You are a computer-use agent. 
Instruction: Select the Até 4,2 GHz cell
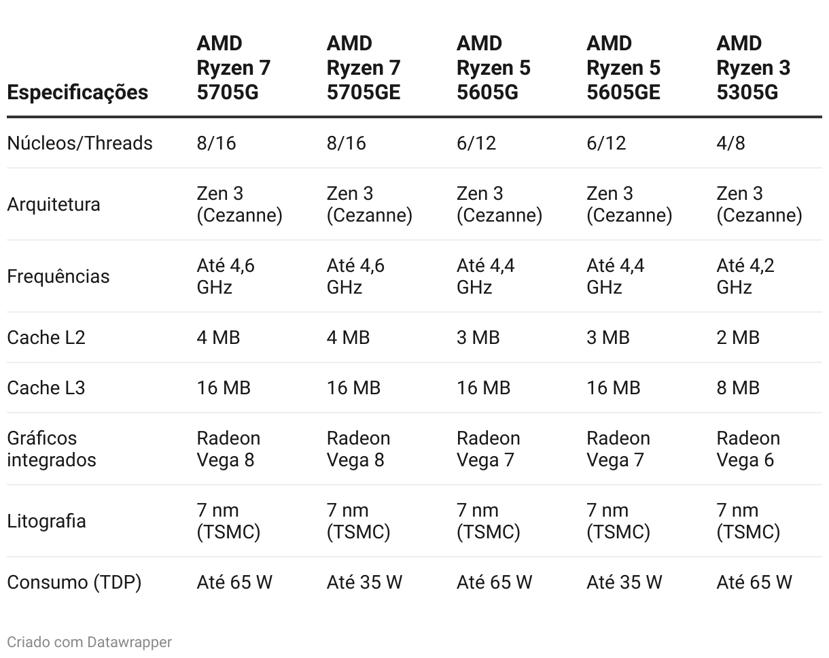click(745, 276)
